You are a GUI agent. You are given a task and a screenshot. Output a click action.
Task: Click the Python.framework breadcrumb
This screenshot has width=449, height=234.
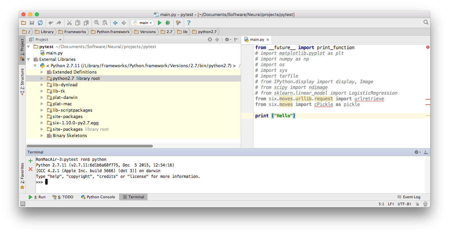click(110, 32)
